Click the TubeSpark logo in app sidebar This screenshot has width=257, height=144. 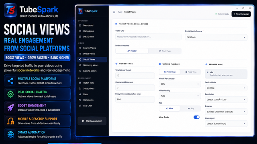tap(80, 11)
